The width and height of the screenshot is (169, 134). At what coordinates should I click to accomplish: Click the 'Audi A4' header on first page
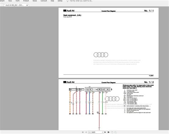pos(71,11)
